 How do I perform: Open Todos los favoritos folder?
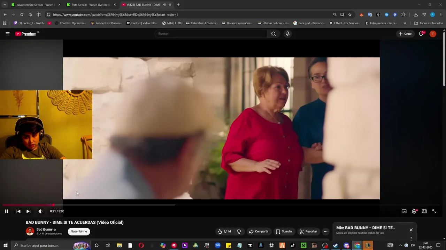[x=428, y=23]
